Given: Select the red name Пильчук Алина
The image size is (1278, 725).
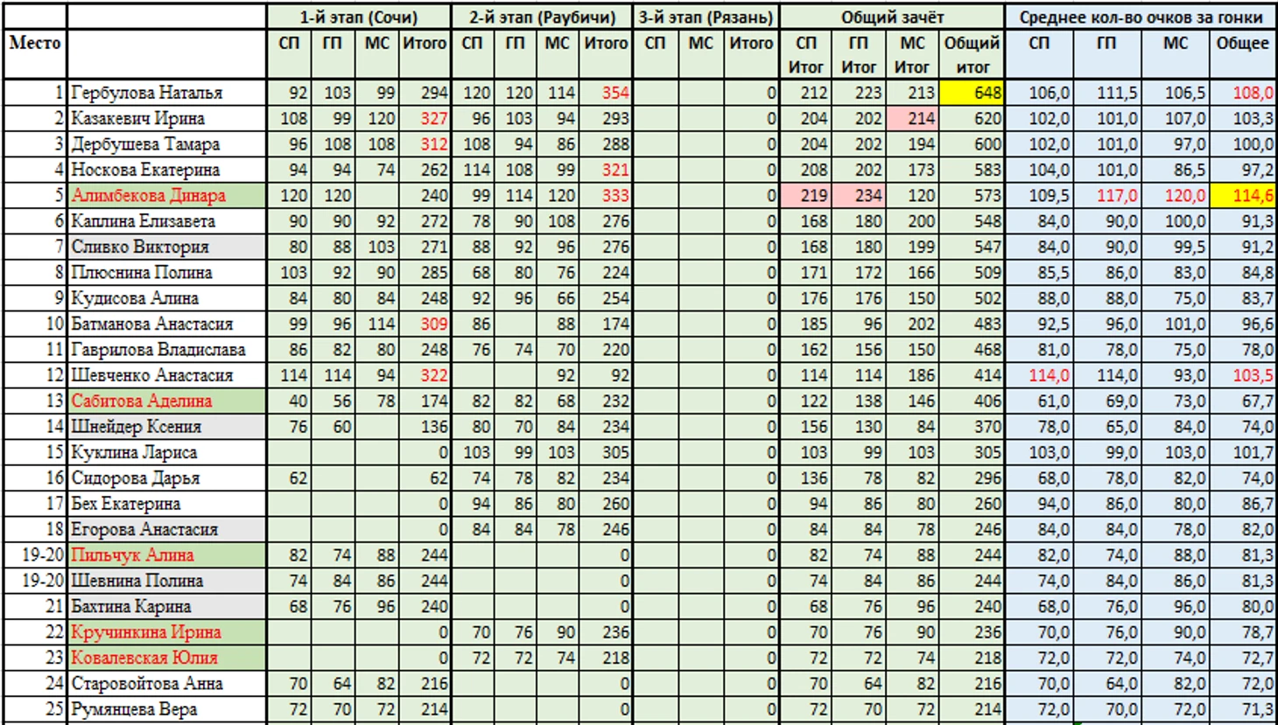Looking at the screenshot, I should pyautogui.click(x=166, y=555).
